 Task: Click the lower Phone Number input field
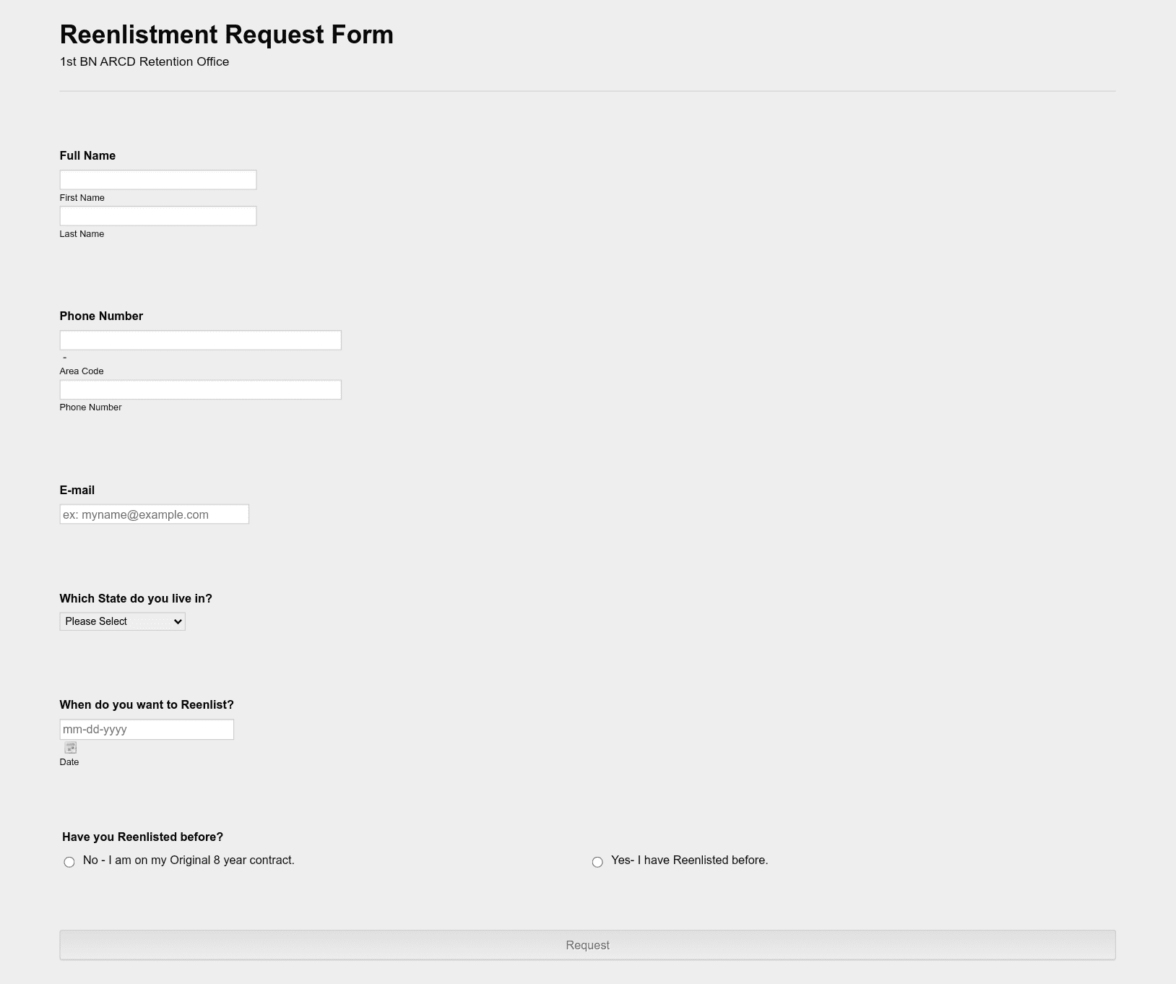[x=200, y=389]
